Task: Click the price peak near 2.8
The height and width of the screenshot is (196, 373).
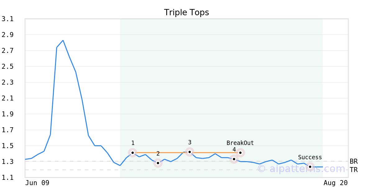Action: click(x=63, y=40)
